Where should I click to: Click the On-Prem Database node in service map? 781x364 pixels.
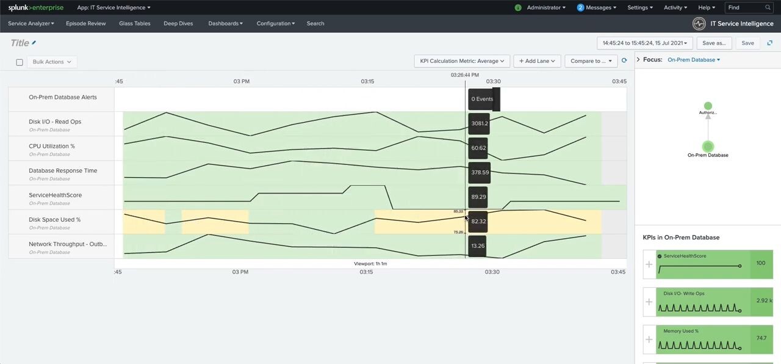[708, 147]
